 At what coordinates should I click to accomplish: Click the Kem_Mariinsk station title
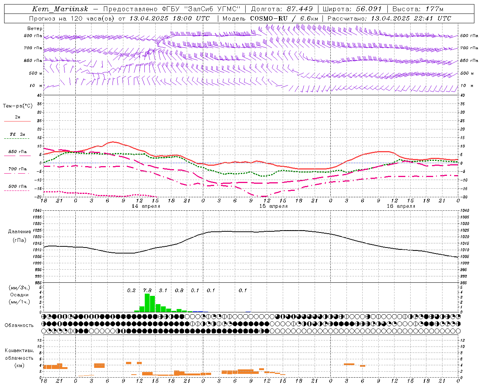click(60, 9)
